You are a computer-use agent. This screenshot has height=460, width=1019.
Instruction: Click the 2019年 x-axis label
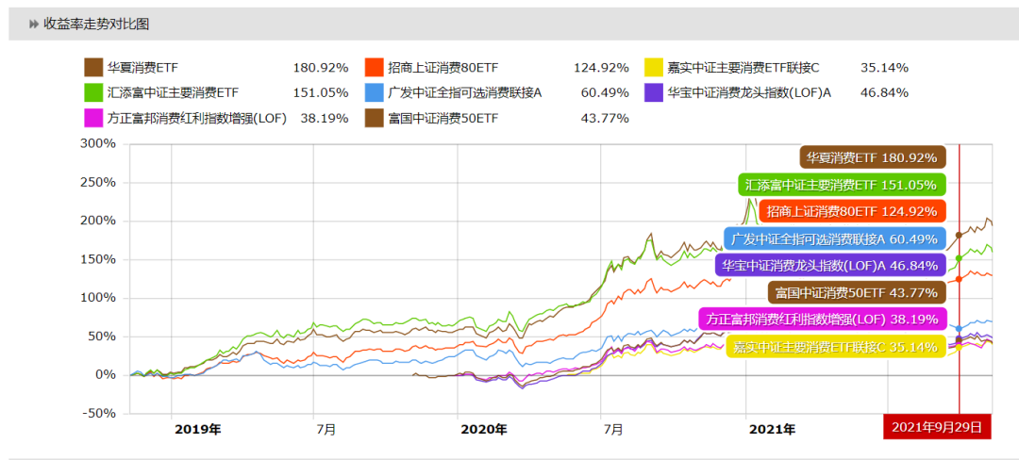click(198, 430)
